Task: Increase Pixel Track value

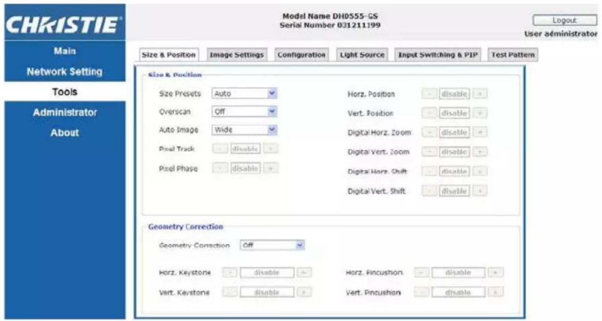Action: (271, 149)
